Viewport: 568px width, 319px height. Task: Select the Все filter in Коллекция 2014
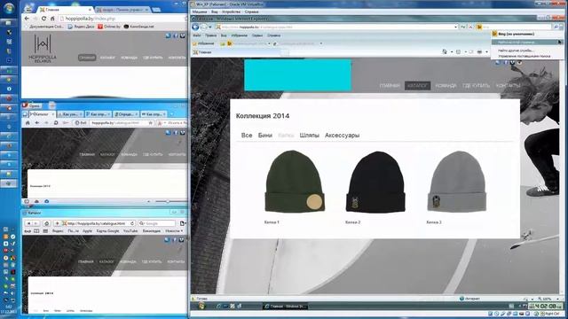tap(247, 136)
